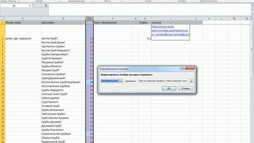The image size is (254, 143).
Task: Select row 20 header
Action: tap(2, 110)
